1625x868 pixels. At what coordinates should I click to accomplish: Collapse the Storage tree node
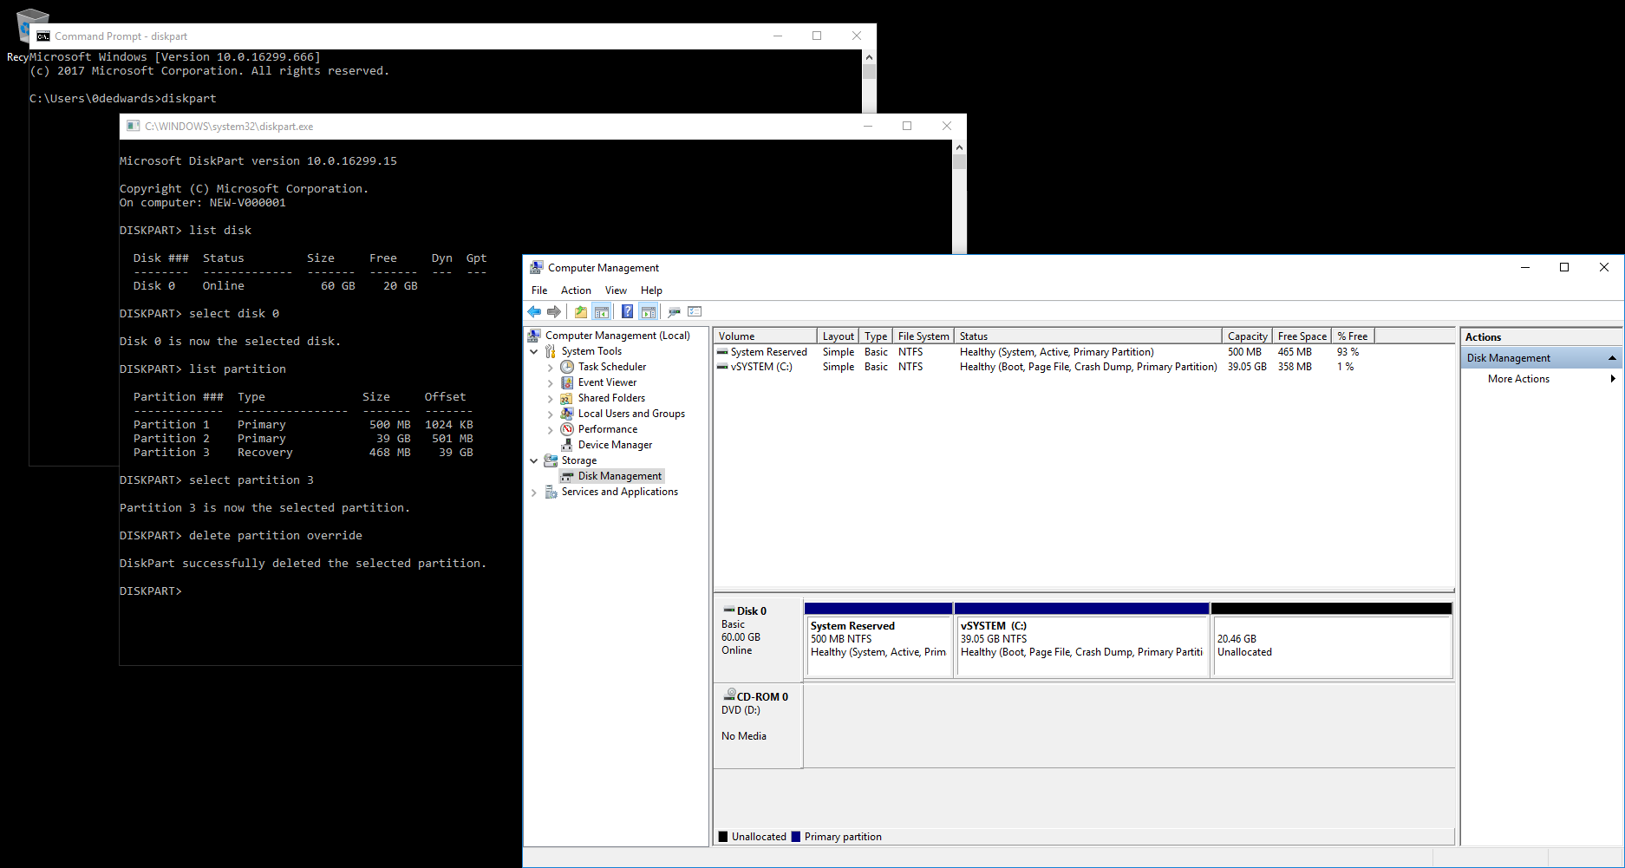[534, 460]
